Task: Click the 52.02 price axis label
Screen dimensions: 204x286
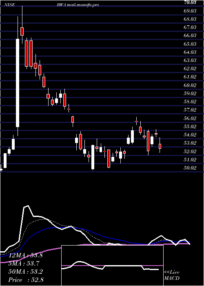Action: (x=190, y=152)
